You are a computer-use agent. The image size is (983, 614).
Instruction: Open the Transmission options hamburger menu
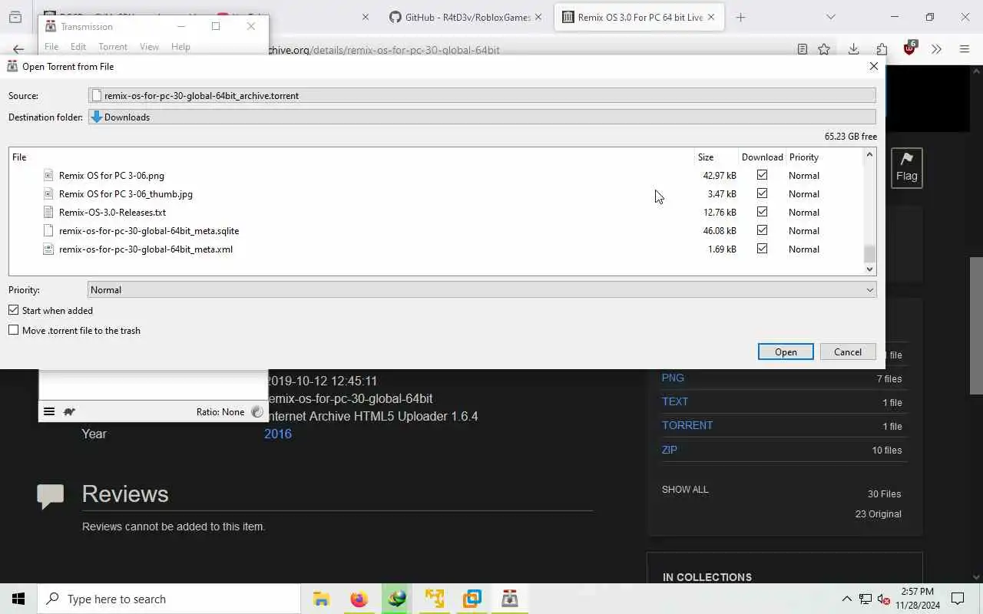pyautogui.click(x=49, y=411)
